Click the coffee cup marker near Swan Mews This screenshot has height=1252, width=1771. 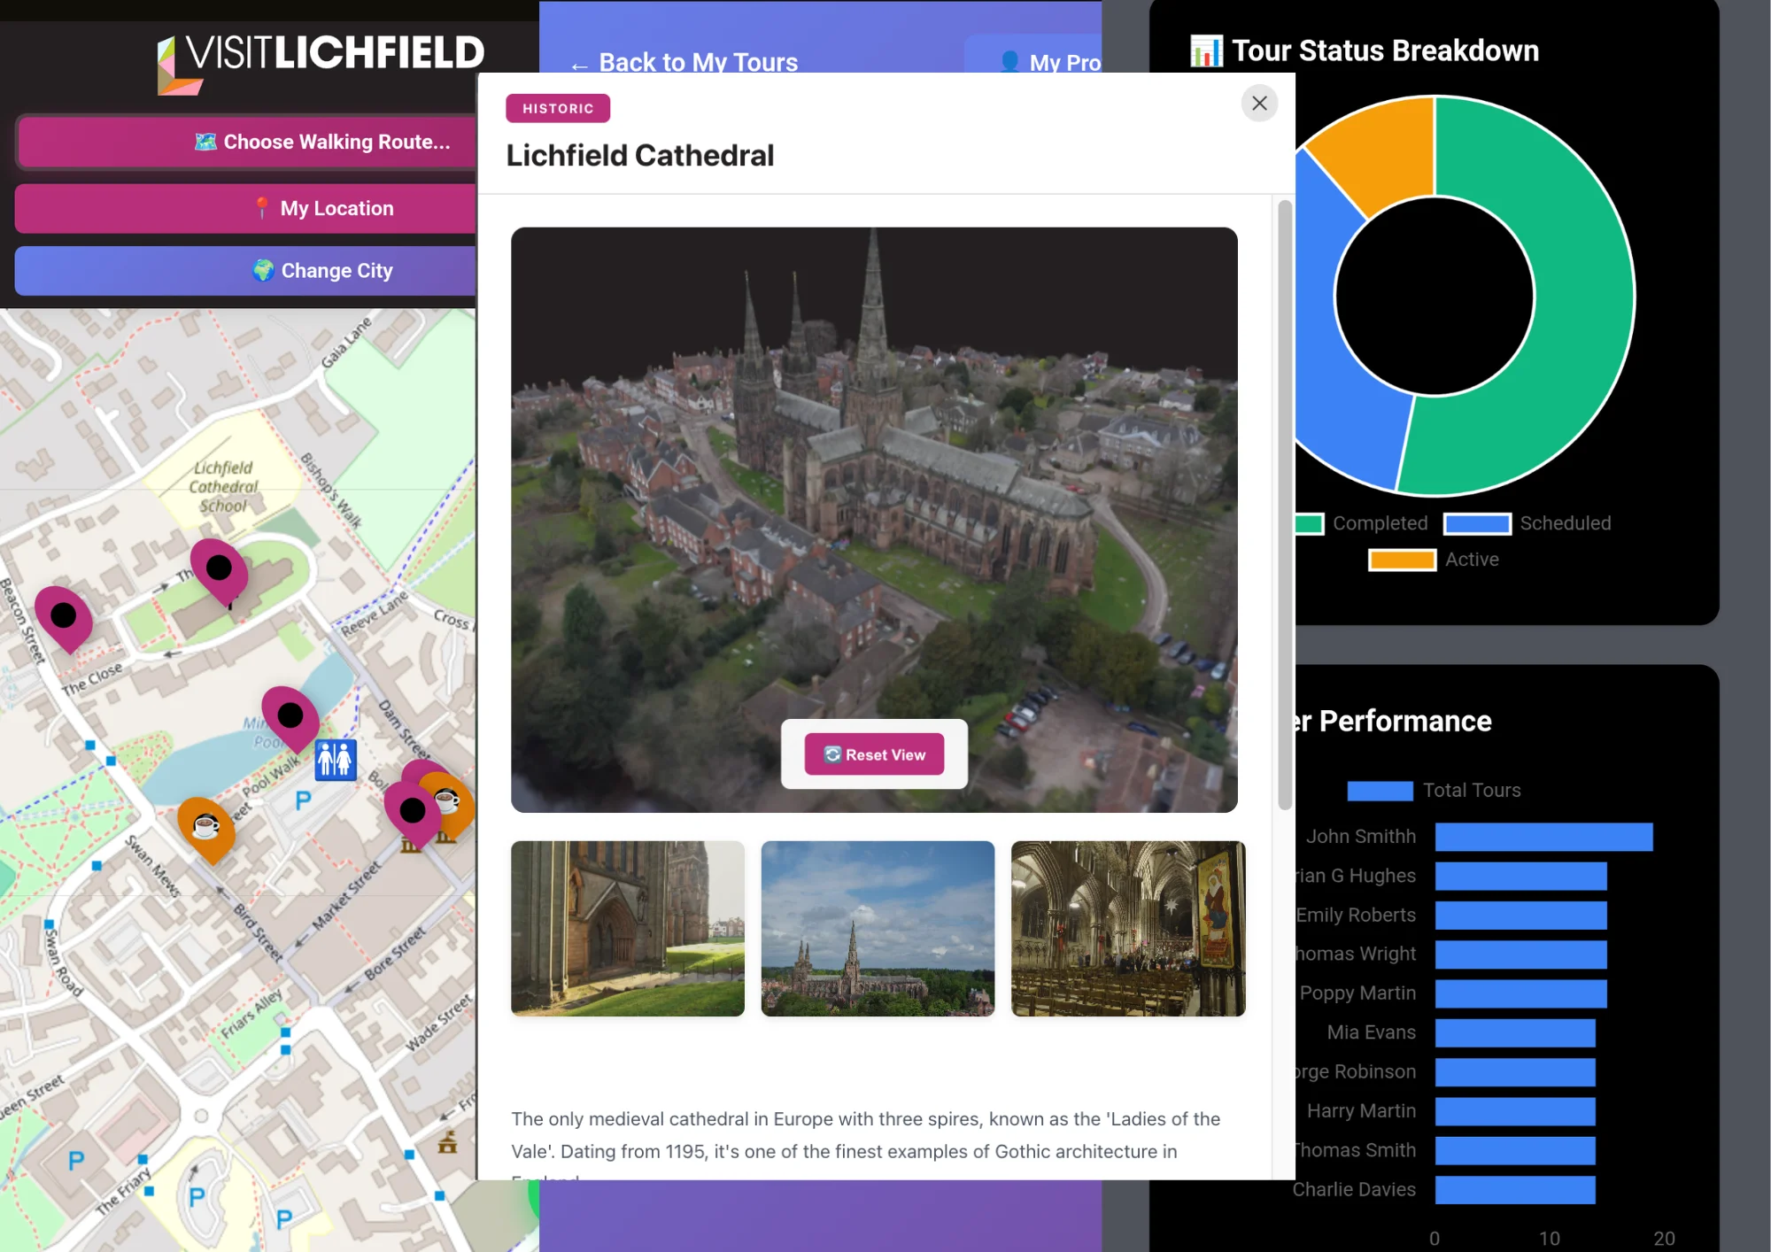(206, 828)
